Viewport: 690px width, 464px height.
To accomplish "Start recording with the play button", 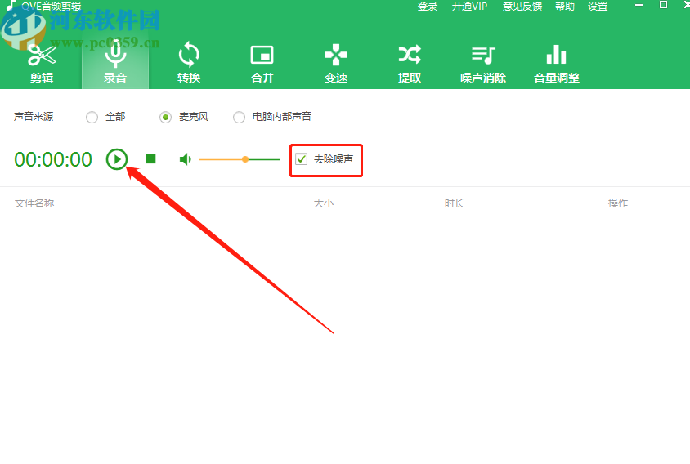I will tap(117, 159).
